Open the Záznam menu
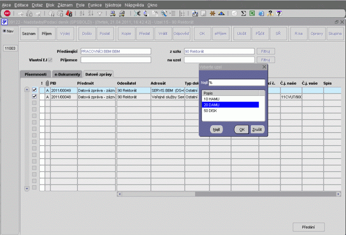 coord(65,5)
